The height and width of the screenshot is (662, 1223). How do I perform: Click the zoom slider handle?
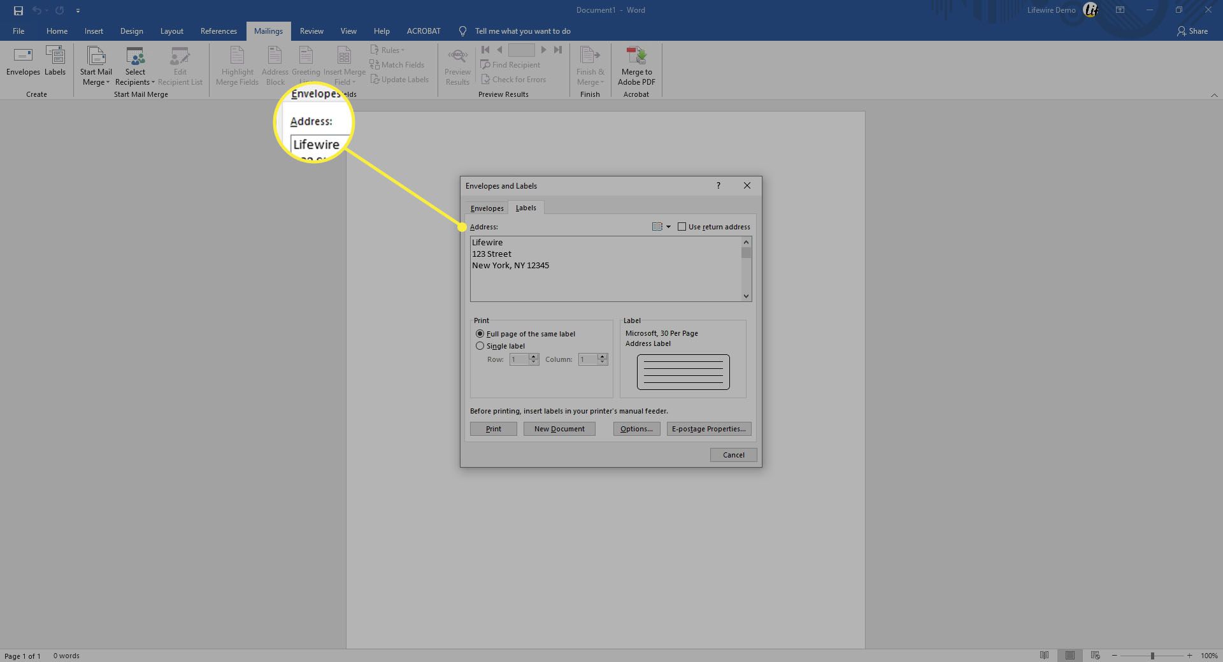click(x=1152, y=656)
